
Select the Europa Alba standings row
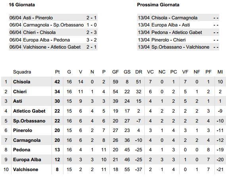click(x=113, y=160)
